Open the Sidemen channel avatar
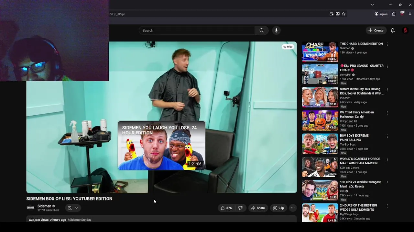The width and height of the screenshot is (414, 232). click(x=31, y=208)
